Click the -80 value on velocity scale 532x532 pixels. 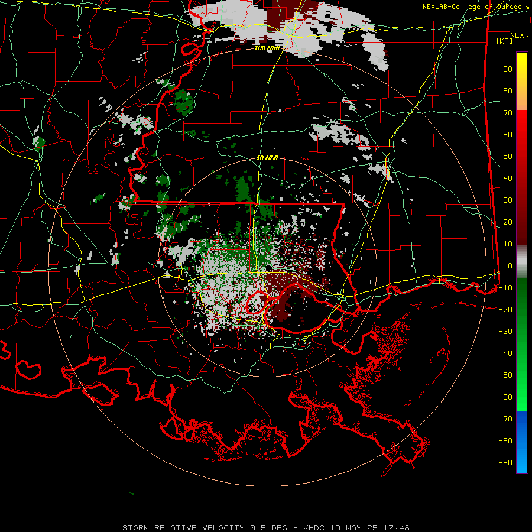(x=505, y=441)
